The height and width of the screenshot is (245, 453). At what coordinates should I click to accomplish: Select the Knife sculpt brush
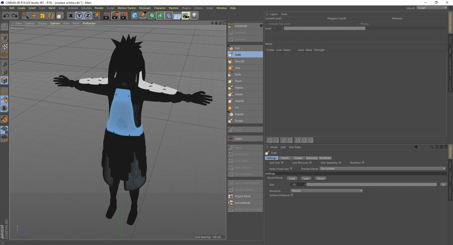point(245,75)
